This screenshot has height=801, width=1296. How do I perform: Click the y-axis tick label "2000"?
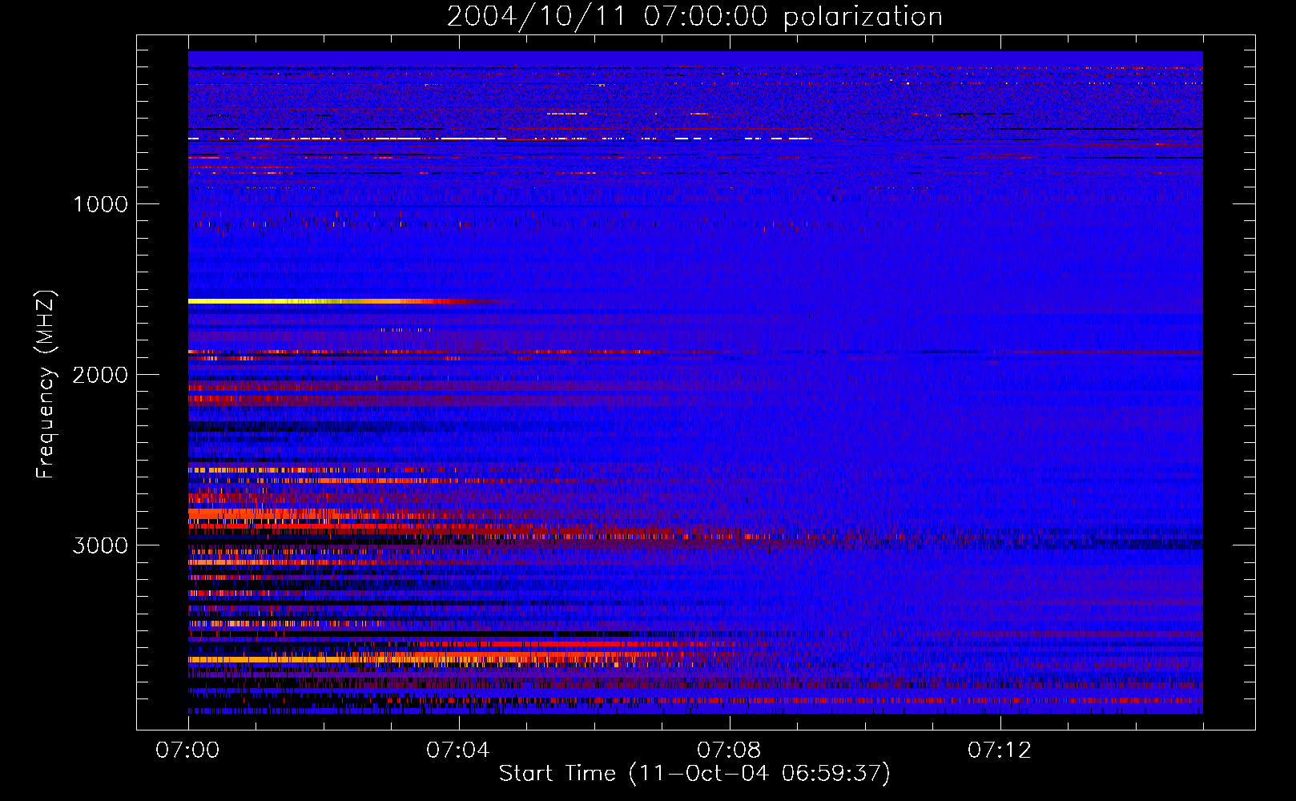(x=101, y=375)
